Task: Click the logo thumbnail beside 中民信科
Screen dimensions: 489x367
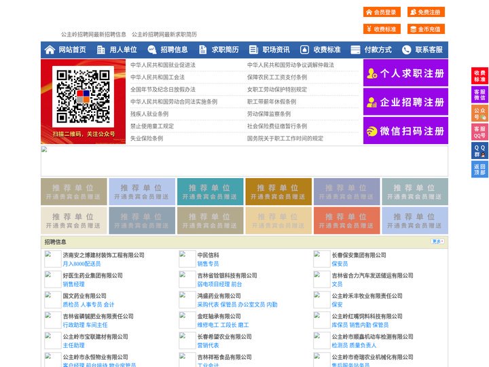Action: [x=187, y=259]
